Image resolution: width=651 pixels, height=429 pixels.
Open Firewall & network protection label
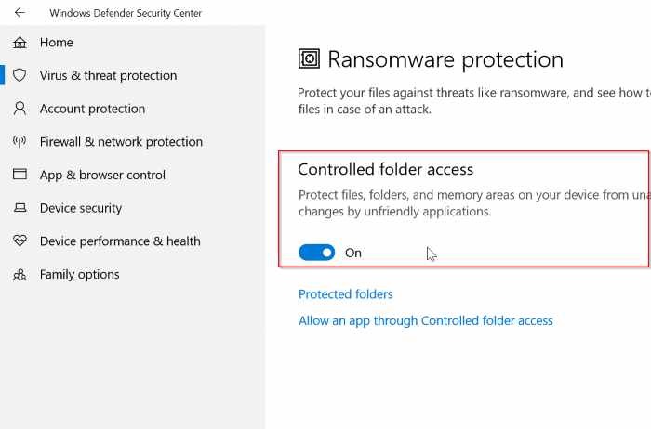(121, 142)
